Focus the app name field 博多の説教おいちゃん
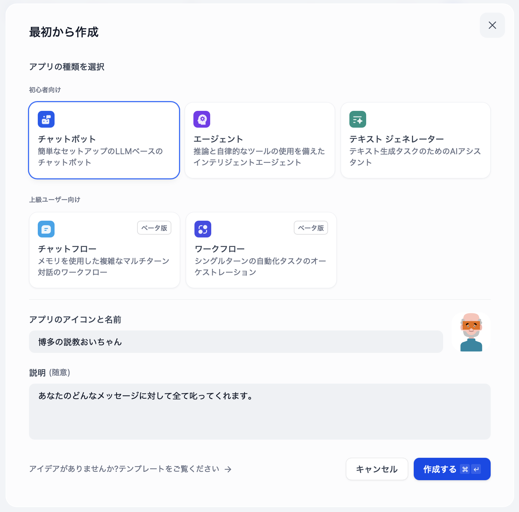This screenshot has width=519, height=512. tap(236, 342)
